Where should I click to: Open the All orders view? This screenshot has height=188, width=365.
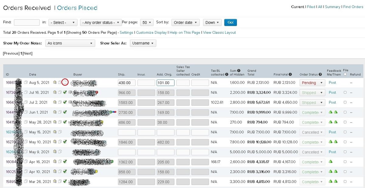point(320,7)
